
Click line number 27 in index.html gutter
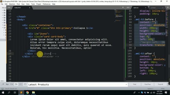pyautogui.click(x=10, y=54)
